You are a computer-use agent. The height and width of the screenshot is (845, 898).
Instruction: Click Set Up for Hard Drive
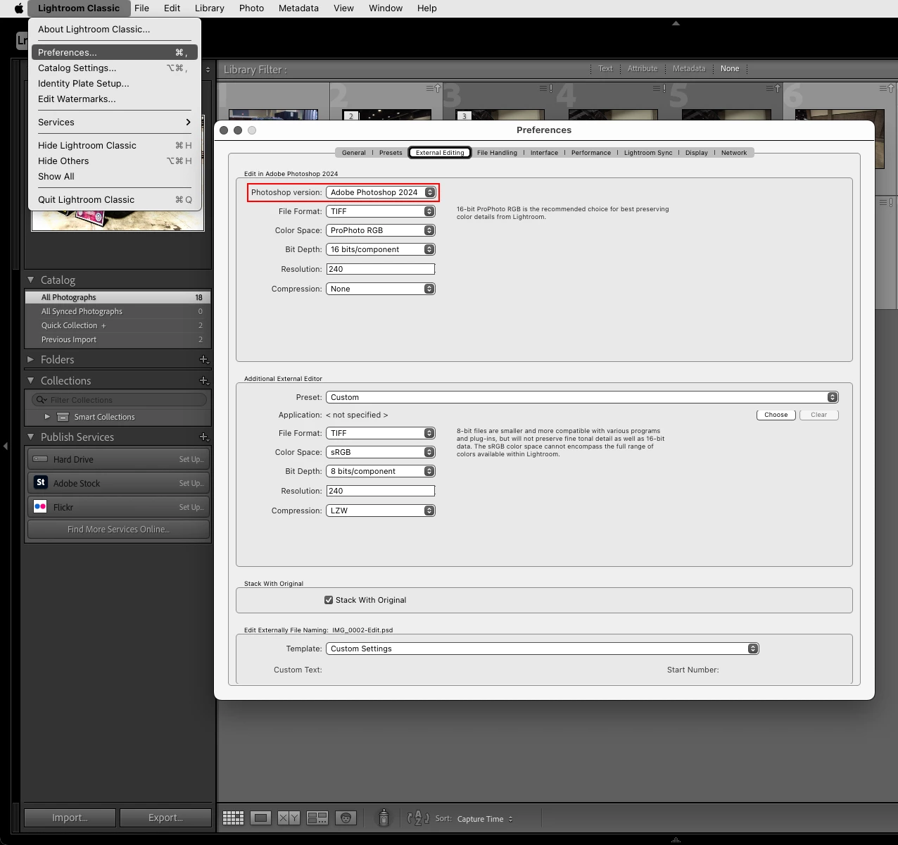tap(191, 459)
